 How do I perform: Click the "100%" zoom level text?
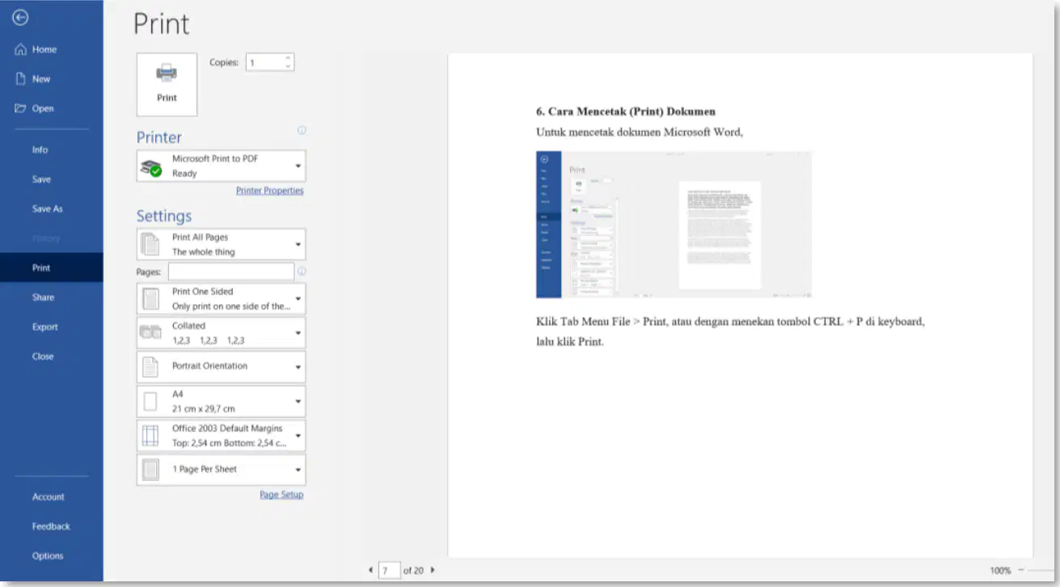(1000, 570)
